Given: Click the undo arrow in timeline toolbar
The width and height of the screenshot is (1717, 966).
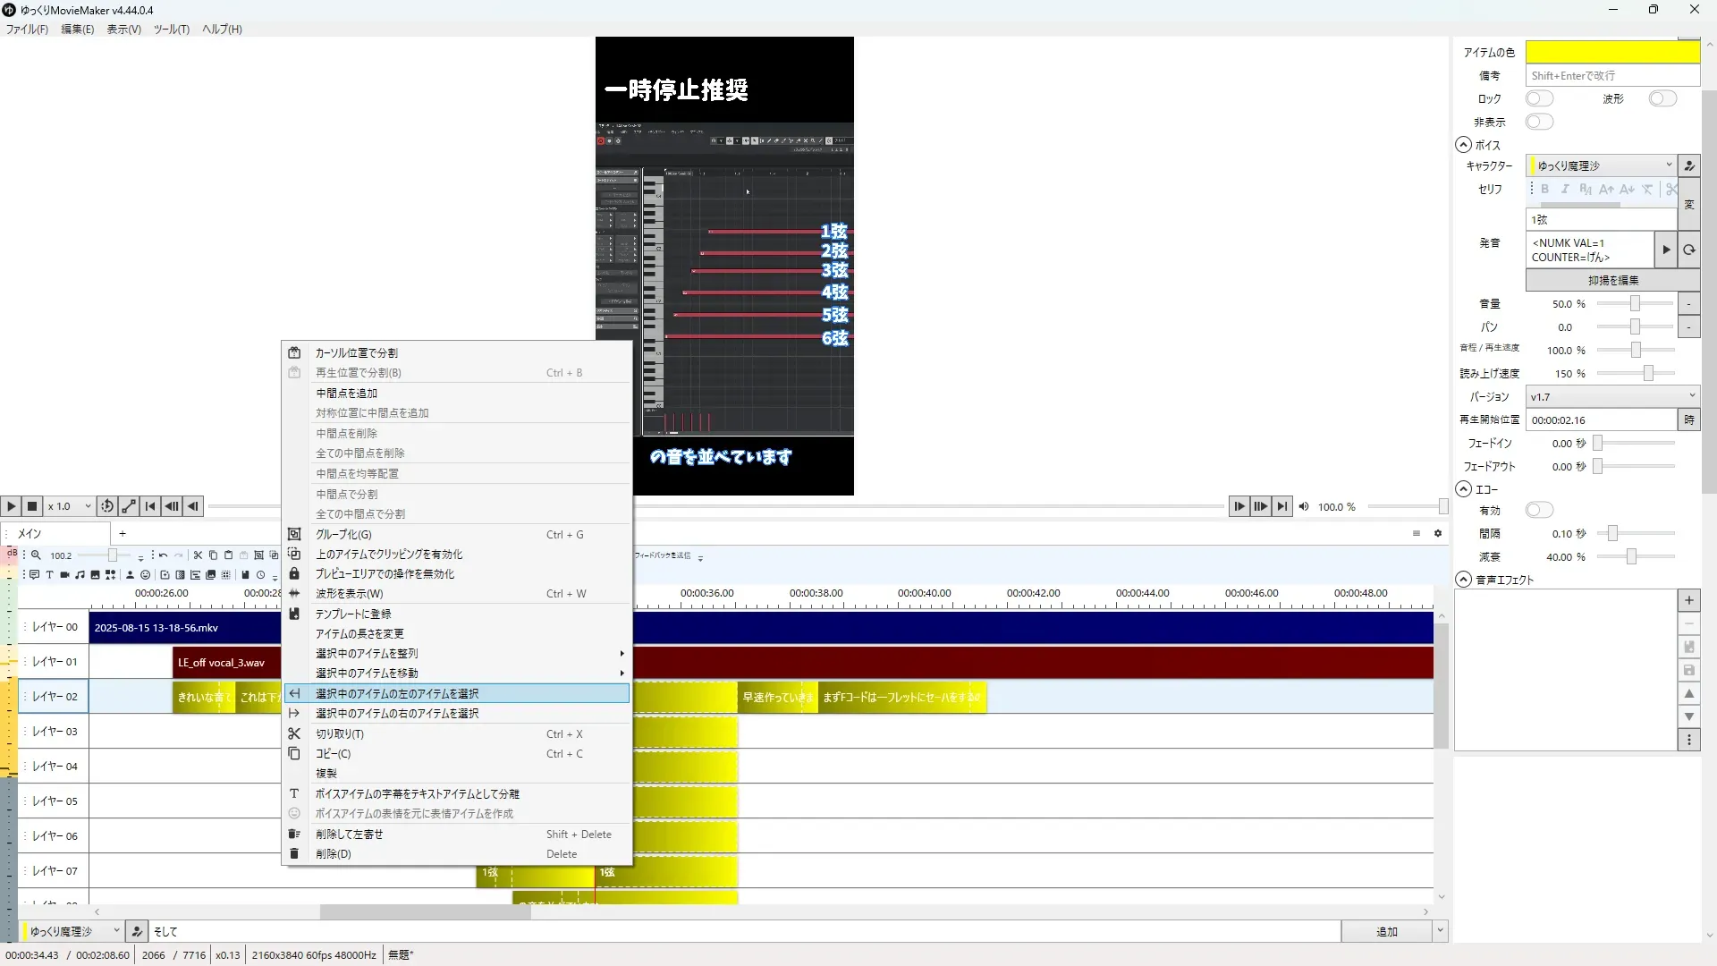Looking at the screenshot, I should (x=163, y=555).
